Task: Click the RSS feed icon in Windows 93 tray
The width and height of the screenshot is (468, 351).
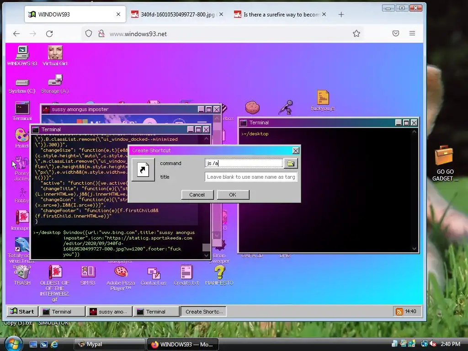Action: click(x=399, y=312)
